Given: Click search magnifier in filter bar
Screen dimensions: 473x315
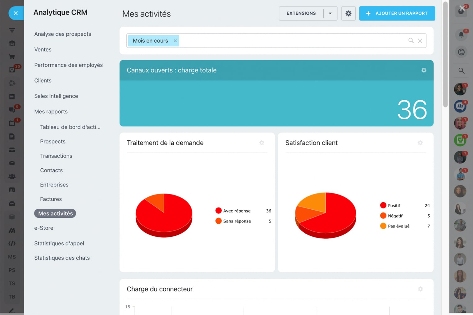Looking at the screenshot, I should pos(411,40).
